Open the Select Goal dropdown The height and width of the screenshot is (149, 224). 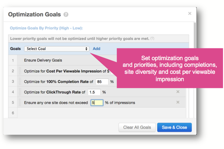[57, 49]
